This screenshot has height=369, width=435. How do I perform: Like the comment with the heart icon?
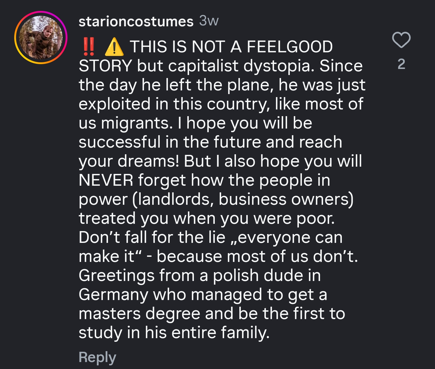(401, 40)
